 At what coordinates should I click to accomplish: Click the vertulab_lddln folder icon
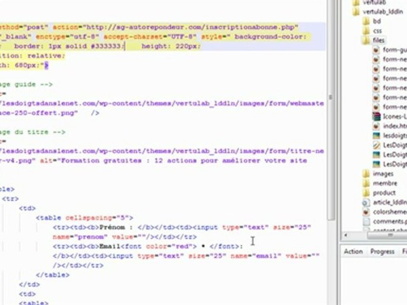pyautogui.click(x=356, y=12)
